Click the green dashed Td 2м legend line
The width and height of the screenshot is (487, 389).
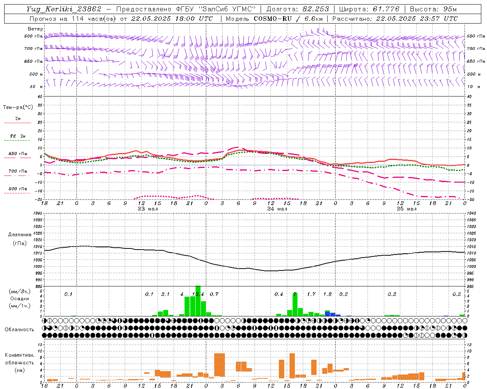point(18,141)
